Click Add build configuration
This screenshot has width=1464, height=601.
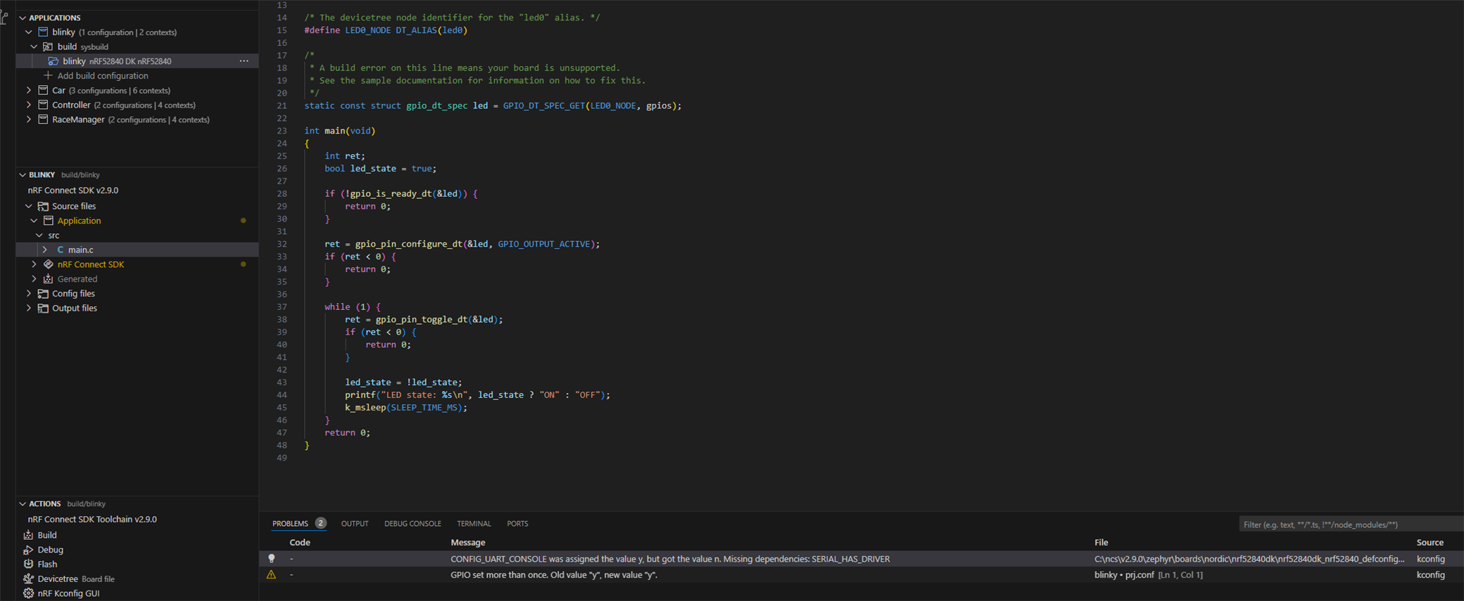tap(103, 75)
